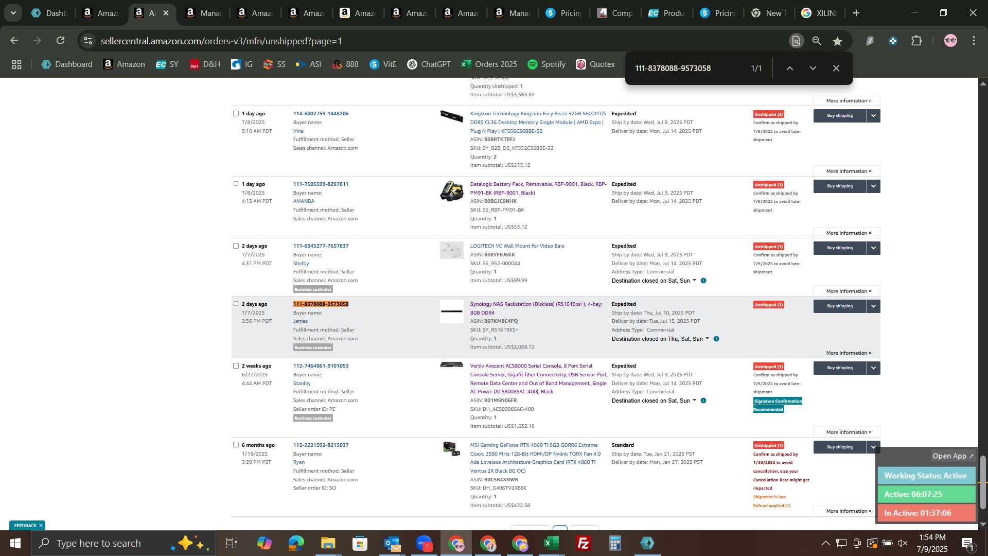Switch to the Dashb tab

coord(49,13)
